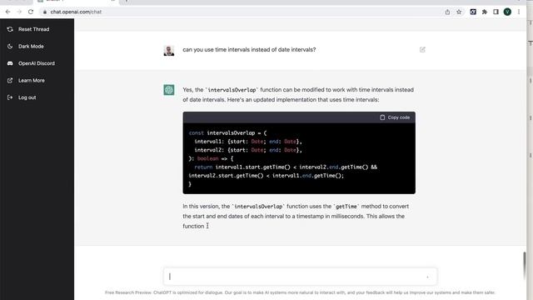This screenshot has width=533, height=300.
Task: Click the Copy code button
Action: (395, 117)
